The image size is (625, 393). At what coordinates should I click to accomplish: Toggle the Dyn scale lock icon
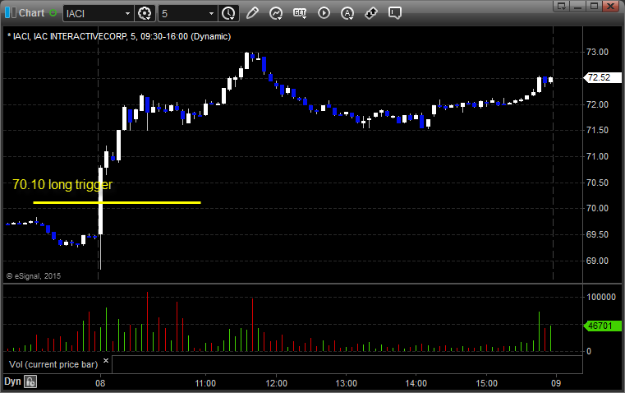[30, 381]
